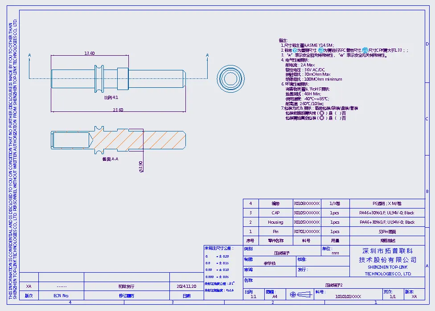
Task: Select the pin side view drawing
Action: (119, 78)
